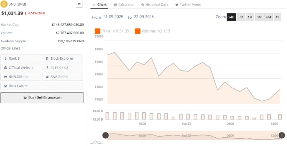Image resolution: width=287 pixels, height=146 pixels.
Task: Click the Buy / Sell Binancecoin button
Action: [42, 98]
